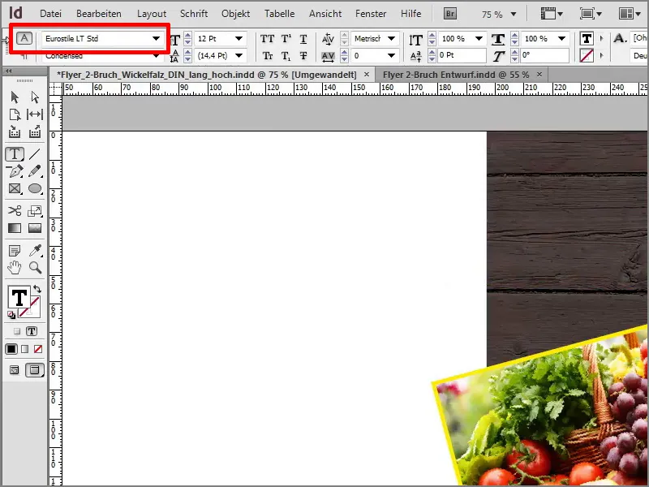
Task: Open the Ansicht menu
Action: 325,14
